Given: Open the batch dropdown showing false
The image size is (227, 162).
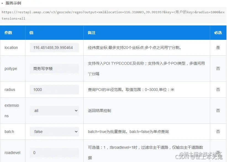Looking at the screenshot, I should coord(54,132).
